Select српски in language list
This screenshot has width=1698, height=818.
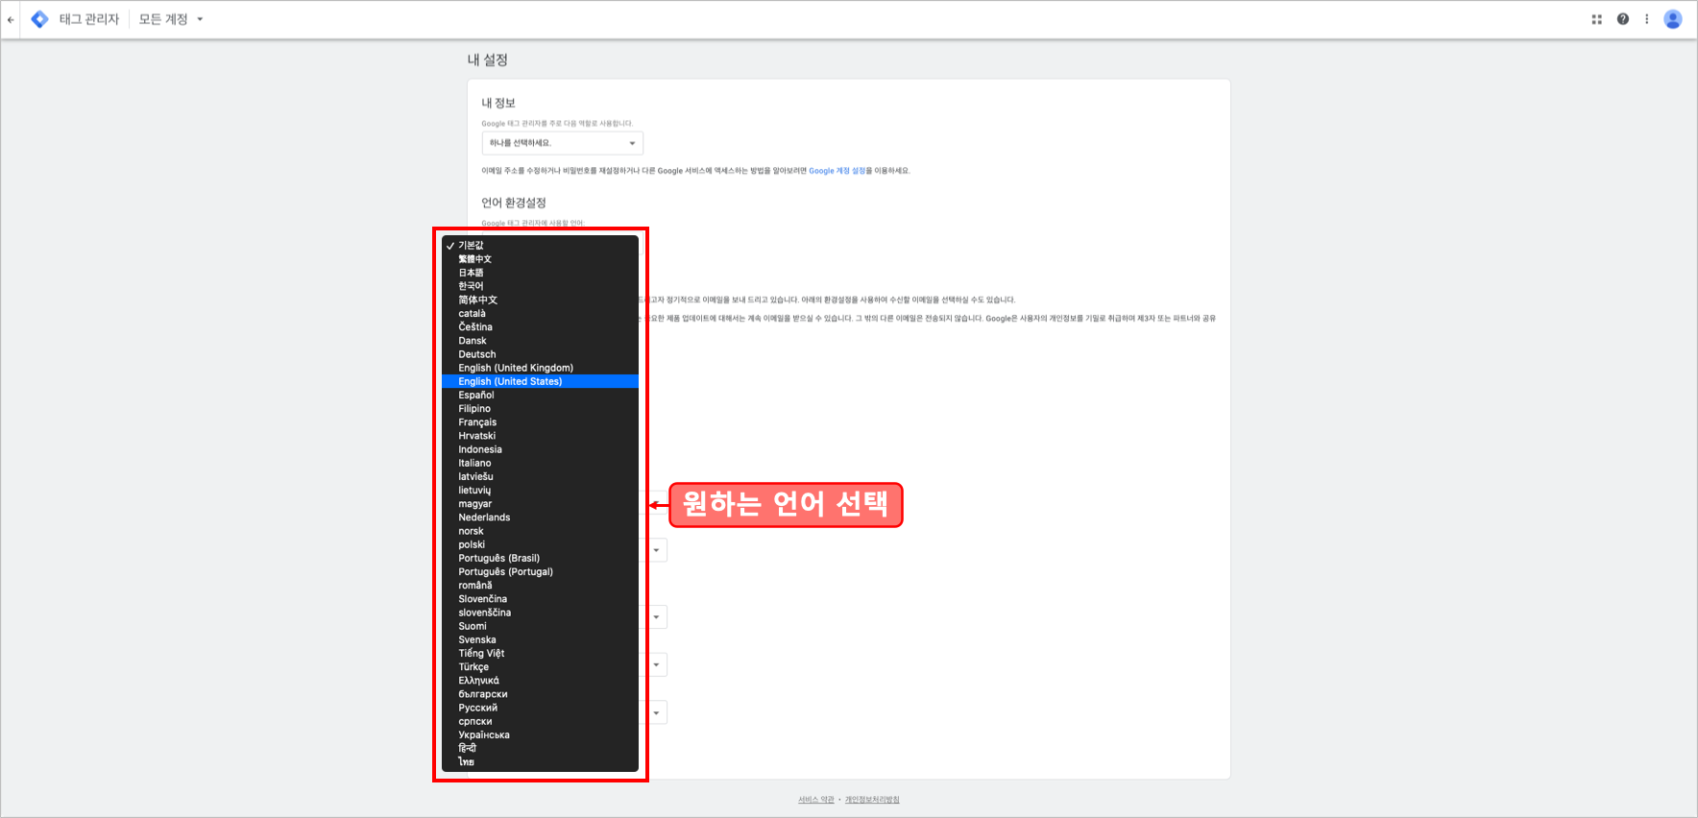(x=540, y=721)
